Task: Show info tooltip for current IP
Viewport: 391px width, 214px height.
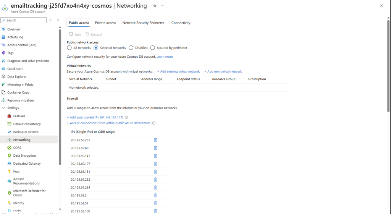Action: 126,117
